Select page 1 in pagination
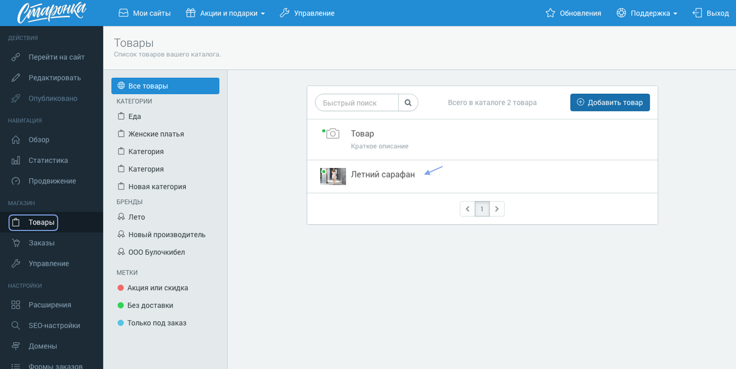The image size is (736, 369). click(x=482, y=209)
